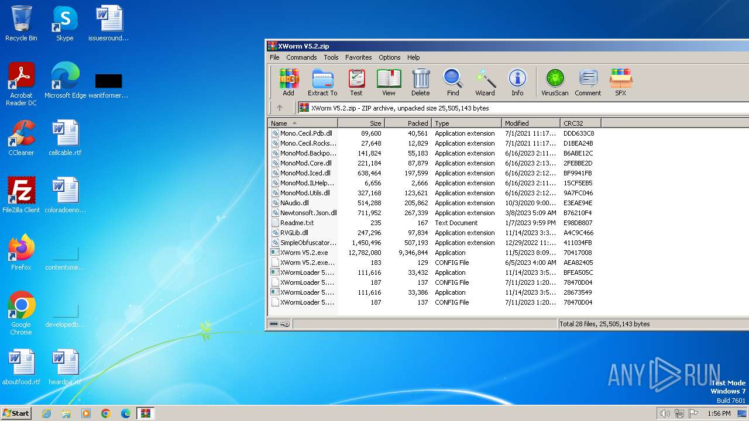Start VirusScan on the archive
The width and height of the screenshot is (749, 421).
(x=555, y=82)
